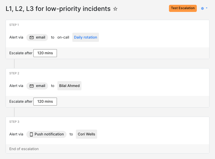This screenshot has height=159, width=215.
Task: Click the on-call label in Step 1
Action: click(x=63, y=37)
